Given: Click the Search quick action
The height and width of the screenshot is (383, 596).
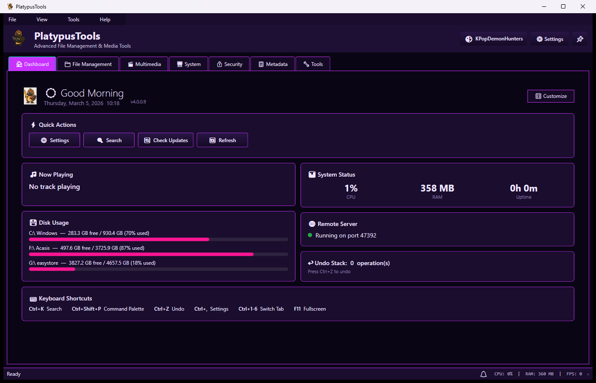Looking at the screenshot, I should [109, 140].
